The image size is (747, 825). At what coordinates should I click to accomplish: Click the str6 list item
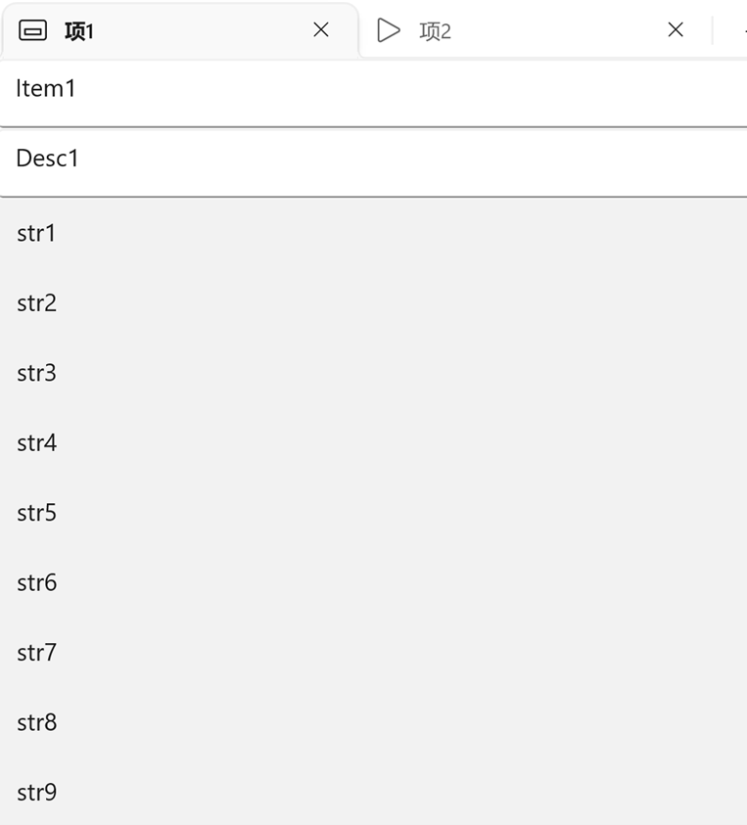coord(373,583)
